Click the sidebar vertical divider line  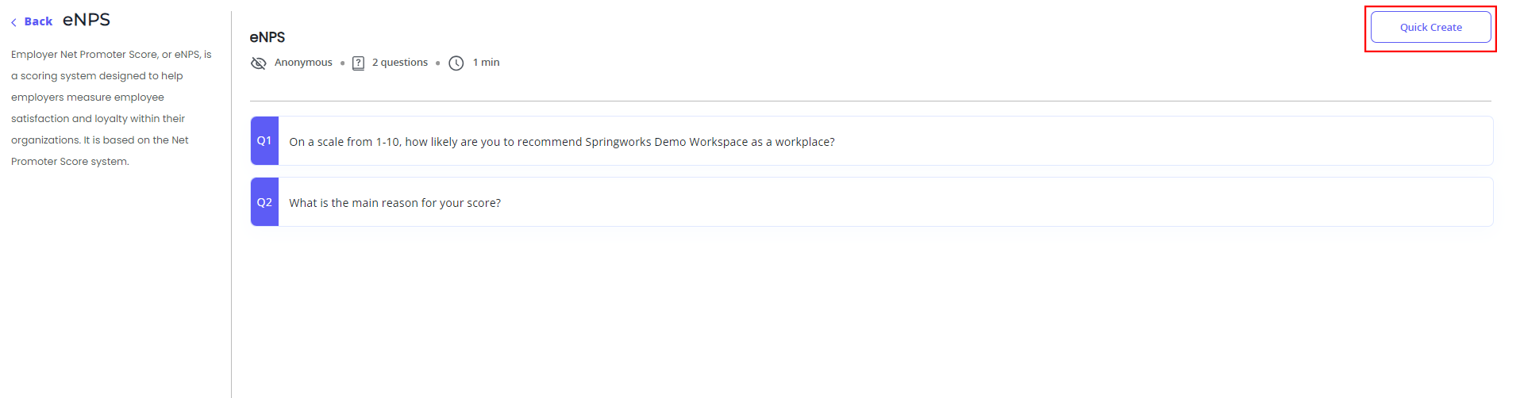click(231, 204)
